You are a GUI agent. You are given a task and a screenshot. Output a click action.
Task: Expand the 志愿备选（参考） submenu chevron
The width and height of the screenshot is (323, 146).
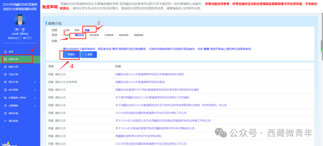coord(35,98)
